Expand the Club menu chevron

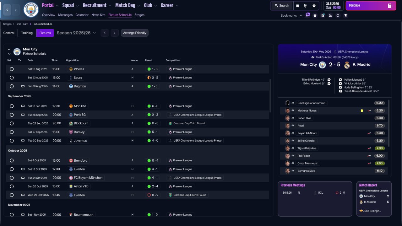click(x=155, y=6)
